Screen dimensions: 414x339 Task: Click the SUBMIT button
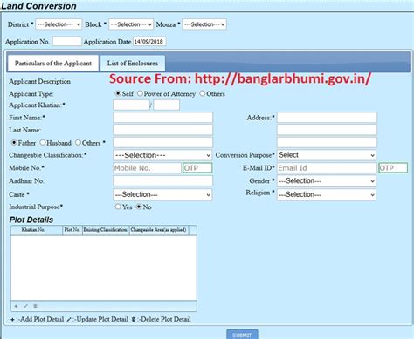tap(242, 335)
